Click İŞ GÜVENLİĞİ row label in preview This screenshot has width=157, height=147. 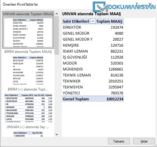point(75,57)
